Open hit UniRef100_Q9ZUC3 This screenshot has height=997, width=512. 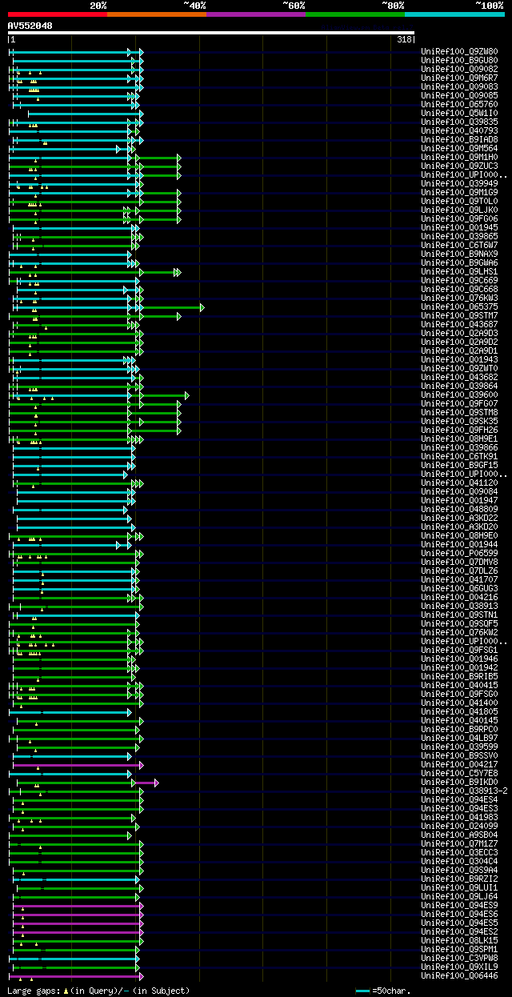[459, 166]
